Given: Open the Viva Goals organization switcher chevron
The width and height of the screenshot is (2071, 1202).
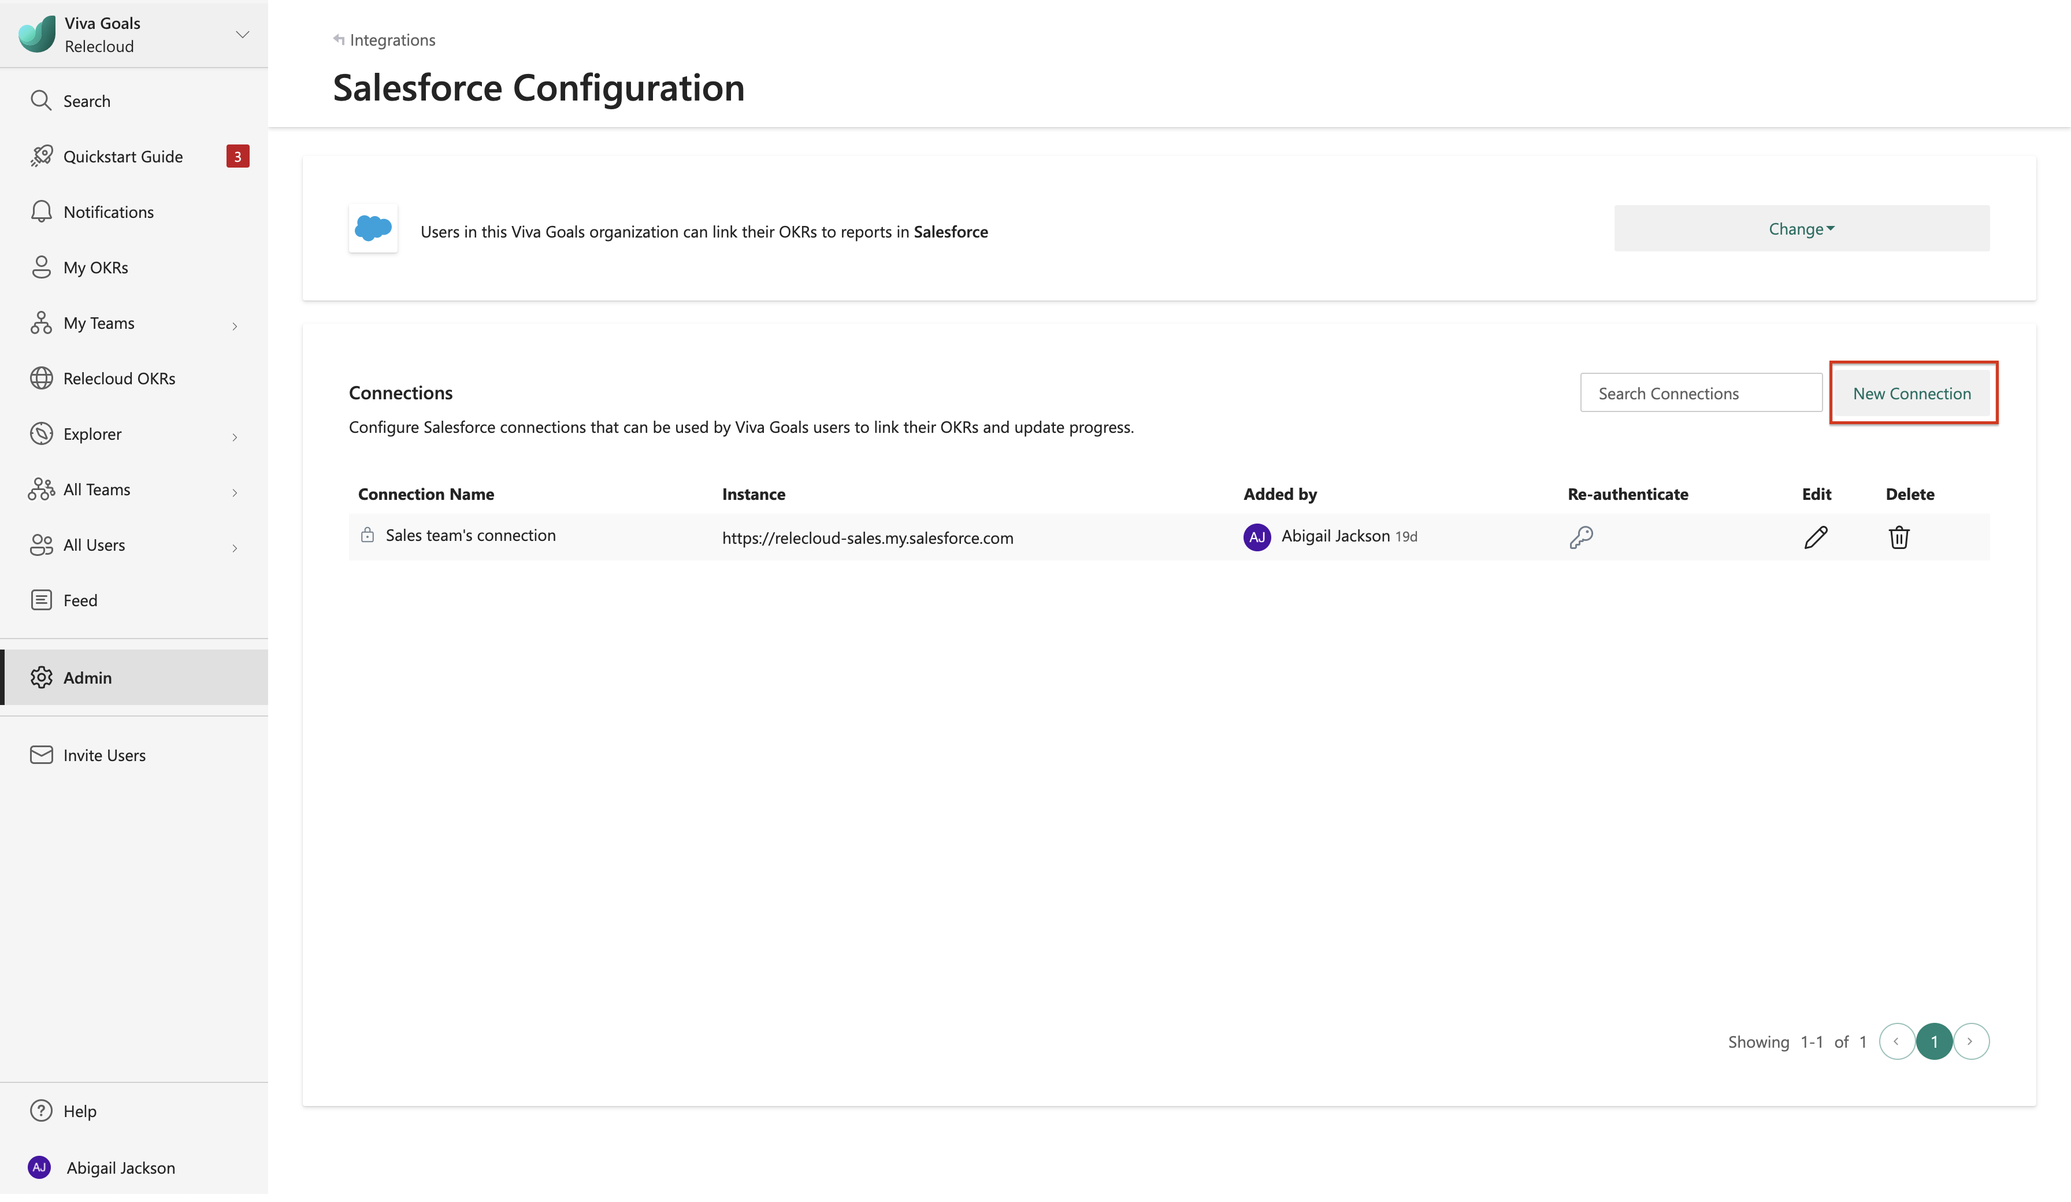Looking at the screenshot, I should tap(243, 35).
